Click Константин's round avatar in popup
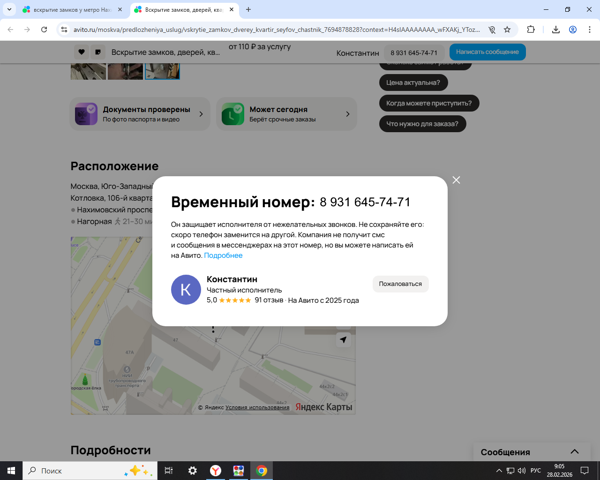The height and width of the screenshot is (480, 600). click(x=186, y=290)
